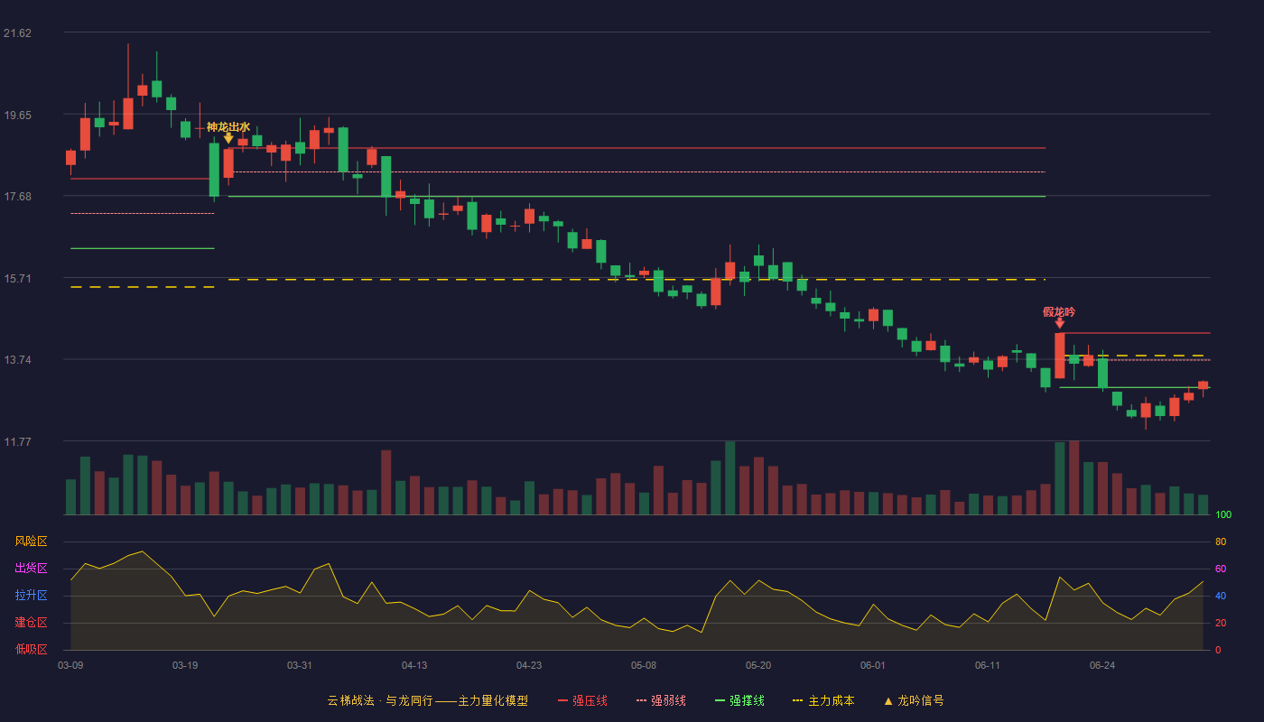The height and width of the screenshot is (722, 1264).
Task: Click the 建仓区 zone label
Action: pos(31,623)
